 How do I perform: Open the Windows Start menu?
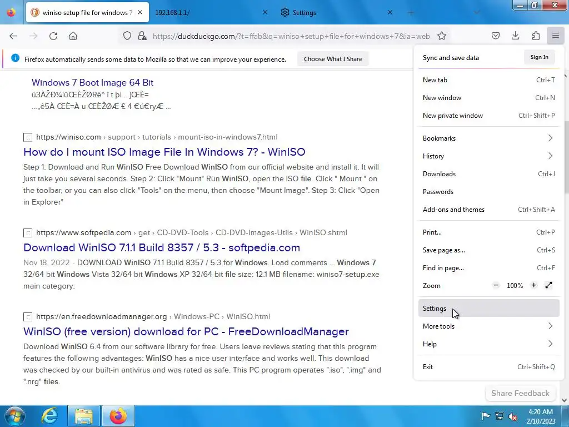15,416
